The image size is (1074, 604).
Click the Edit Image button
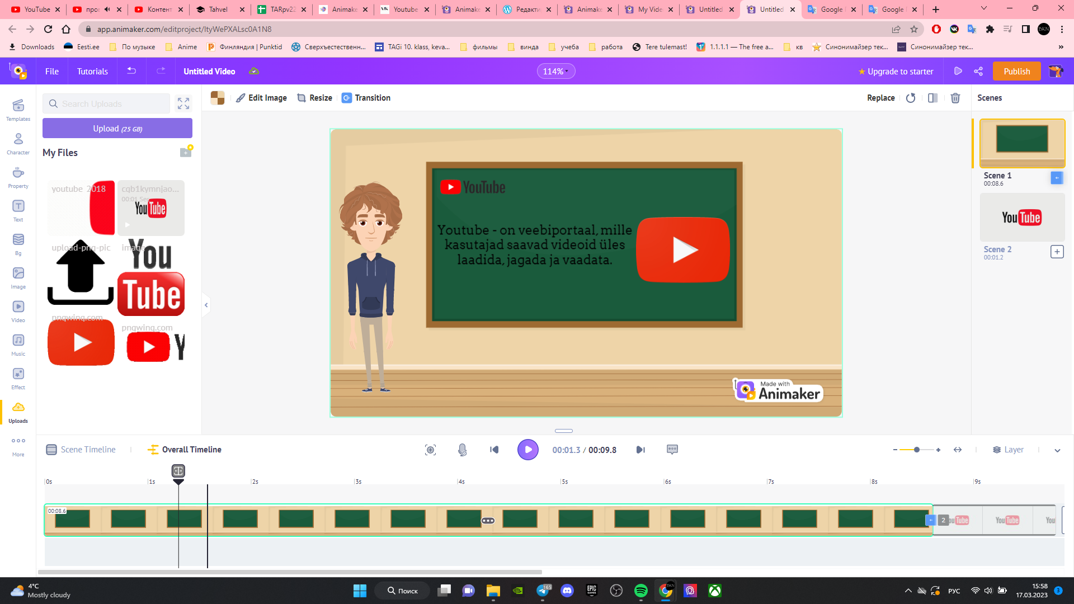click(261, 98)
